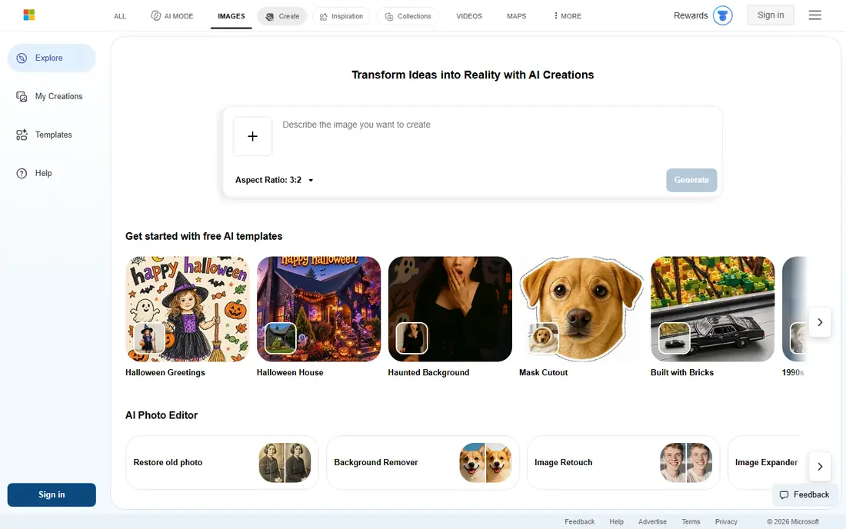Click the Halloween Greetings caption
The image size is (846, 529).
[165, 373]
